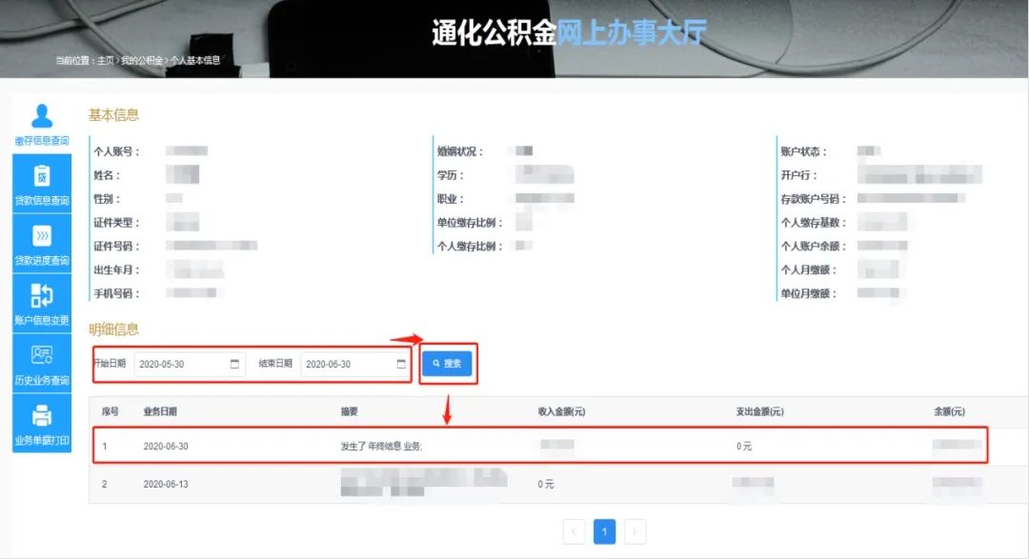Click 婚姻状况 label
The width and height of the screenshot is (1029, 559).
click(x=460, y=151)
